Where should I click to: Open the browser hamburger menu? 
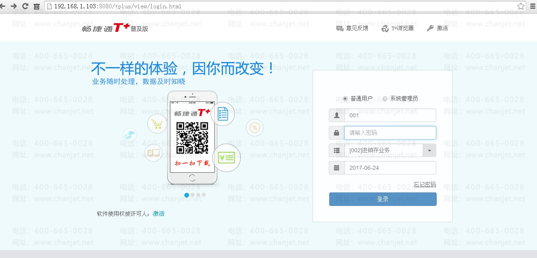533,6
